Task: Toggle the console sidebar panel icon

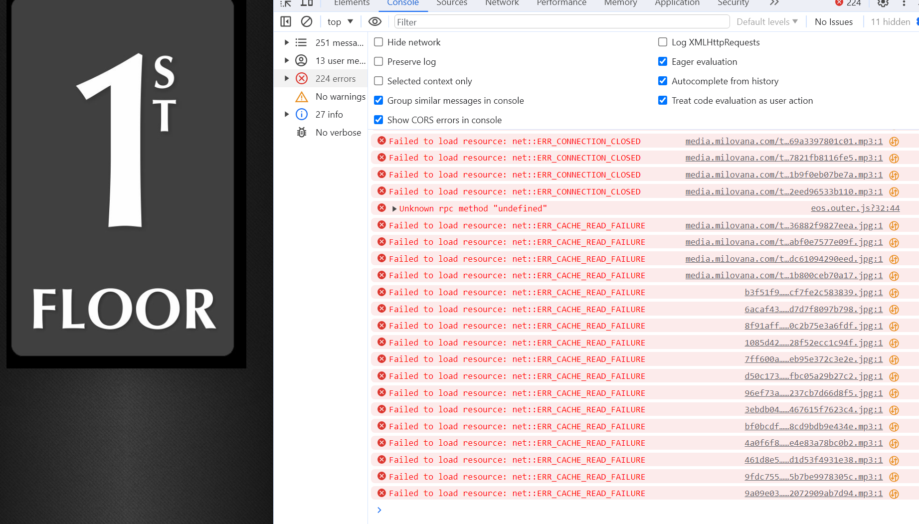Action: point(286,21)
